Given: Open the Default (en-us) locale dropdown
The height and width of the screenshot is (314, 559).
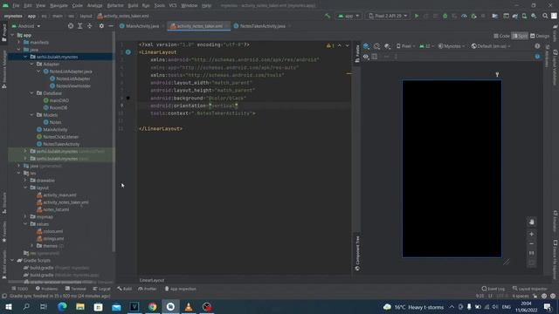Looking at the screenshot, I should point(491,46).
